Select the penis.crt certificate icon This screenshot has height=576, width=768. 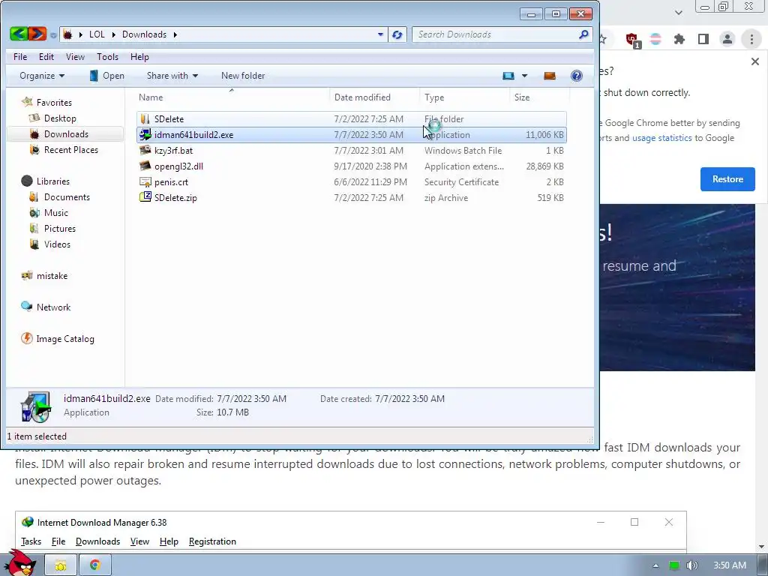pyautogui.click(x=145, y=181)
